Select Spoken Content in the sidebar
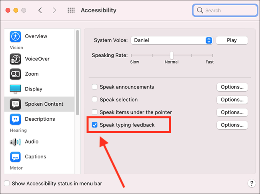 pos(40,104)
